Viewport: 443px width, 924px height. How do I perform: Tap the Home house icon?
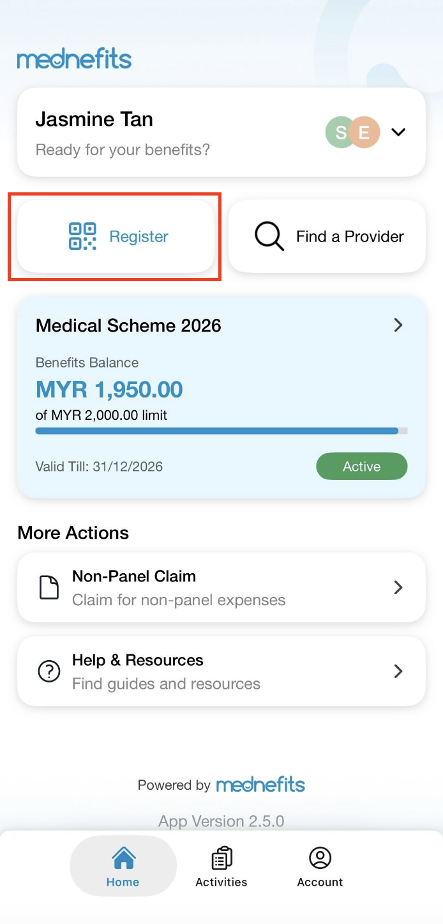point(123,858)
